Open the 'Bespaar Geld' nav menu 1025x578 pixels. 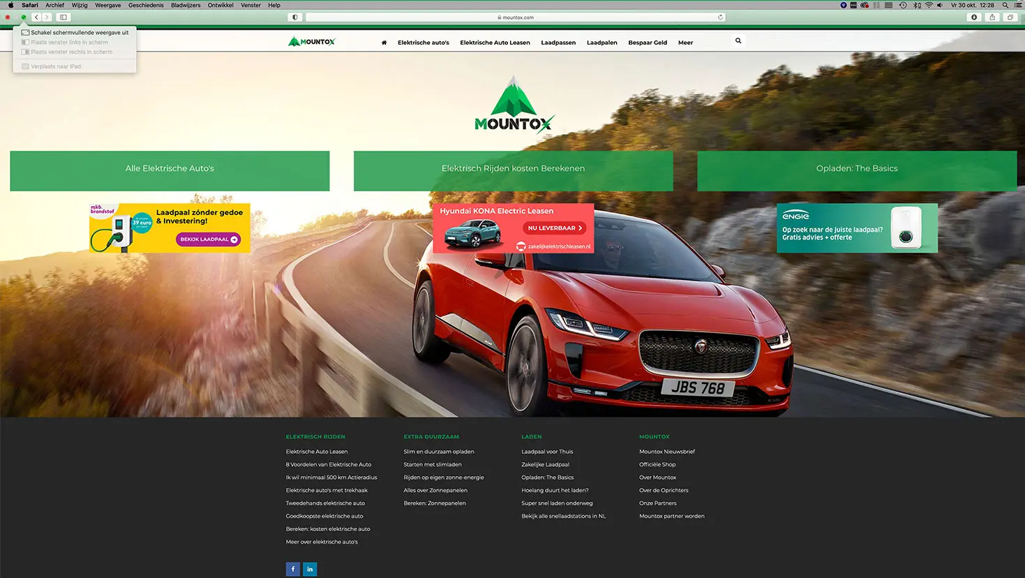[x=648, y=43]
